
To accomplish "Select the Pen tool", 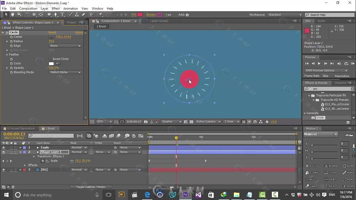I will click(x=56, y=14).
